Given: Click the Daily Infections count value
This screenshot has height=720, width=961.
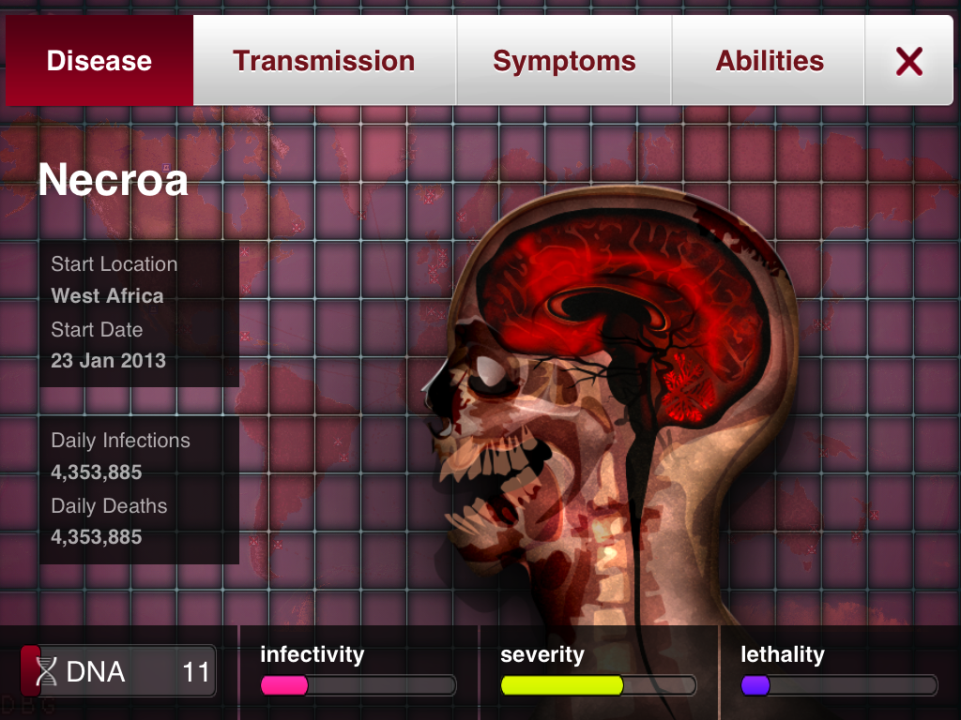Looking at the screenshot, I should pyautogui.click(x=97, y=472).
